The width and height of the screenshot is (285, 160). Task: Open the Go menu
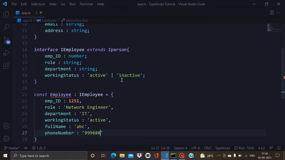click(63, 4)
